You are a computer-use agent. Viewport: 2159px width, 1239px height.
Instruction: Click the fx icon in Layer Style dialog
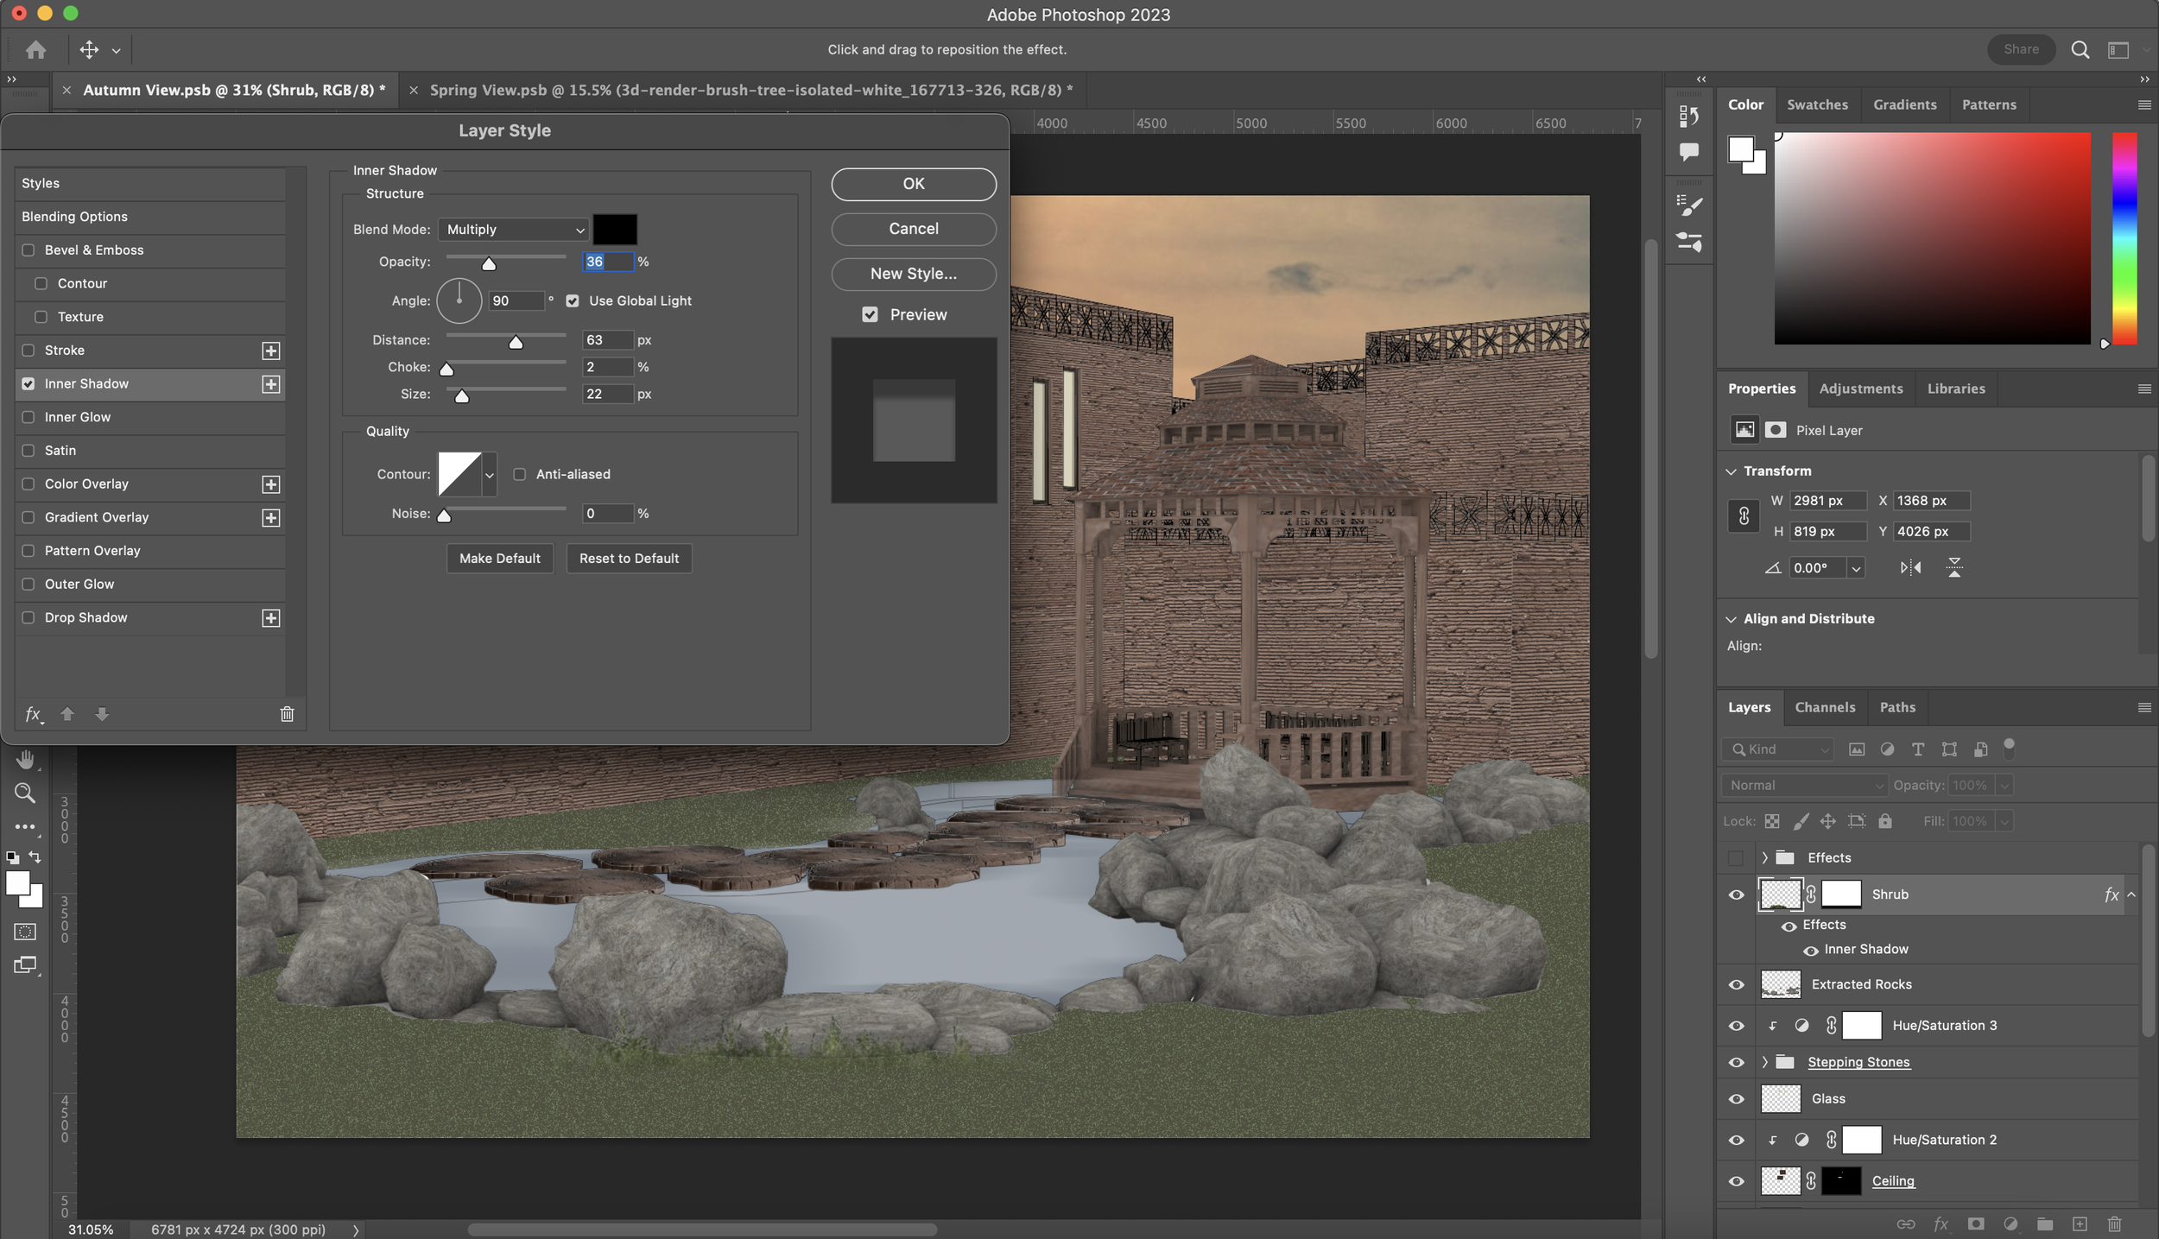click(x=34, y=714)
